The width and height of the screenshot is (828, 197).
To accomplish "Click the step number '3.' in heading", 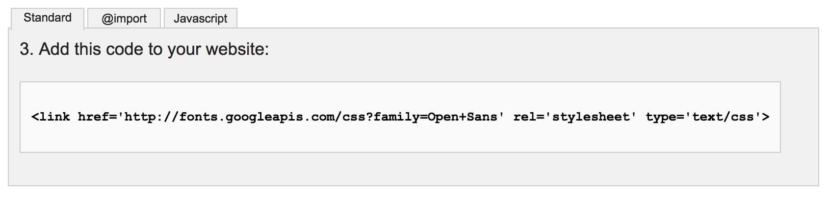I will [26, 49].
